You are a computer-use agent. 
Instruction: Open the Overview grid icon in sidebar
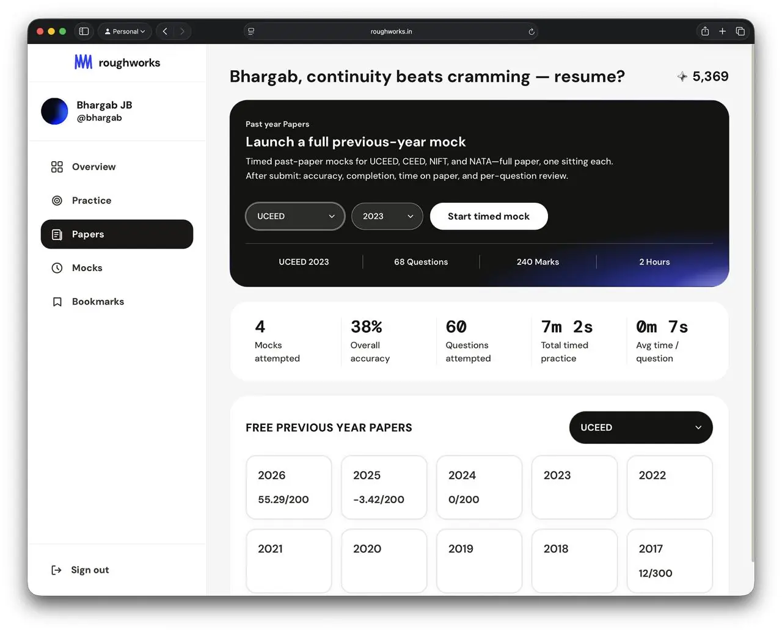(57, 167)
